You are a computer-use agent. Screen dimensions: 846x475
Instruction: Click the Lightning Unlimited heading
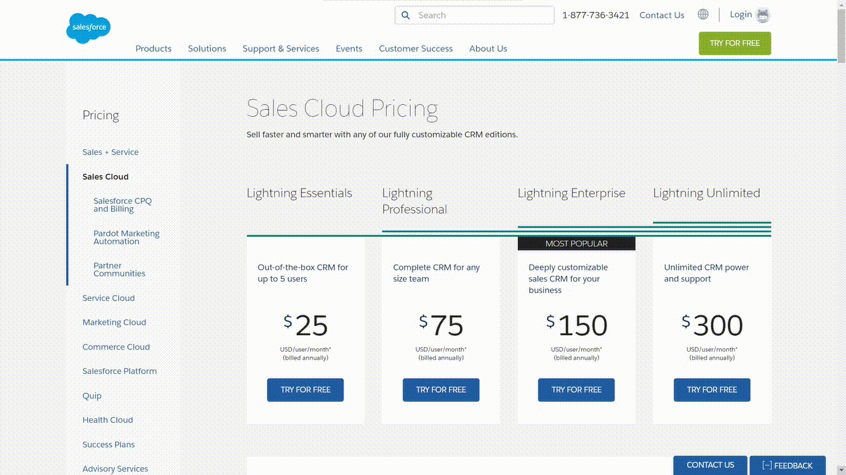[707, 193]
